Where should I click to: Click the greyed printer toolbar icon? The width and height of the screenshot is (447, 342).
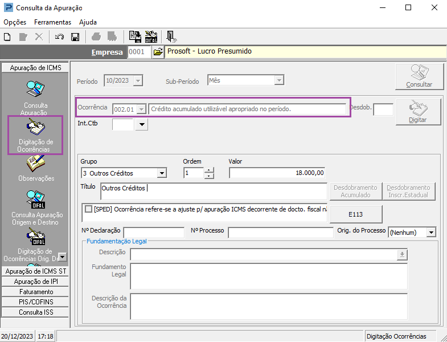[96, 37]
